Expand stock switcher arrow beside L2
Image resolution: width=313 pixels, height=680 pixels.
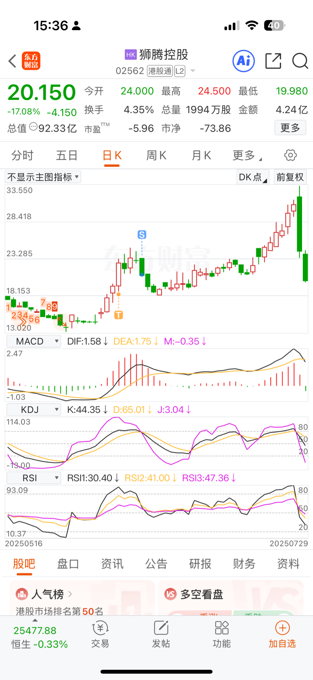tap(193, 71)
